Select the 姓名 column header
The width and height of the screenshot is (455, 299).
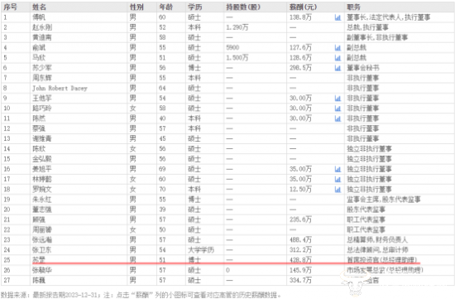pos(39,7)
